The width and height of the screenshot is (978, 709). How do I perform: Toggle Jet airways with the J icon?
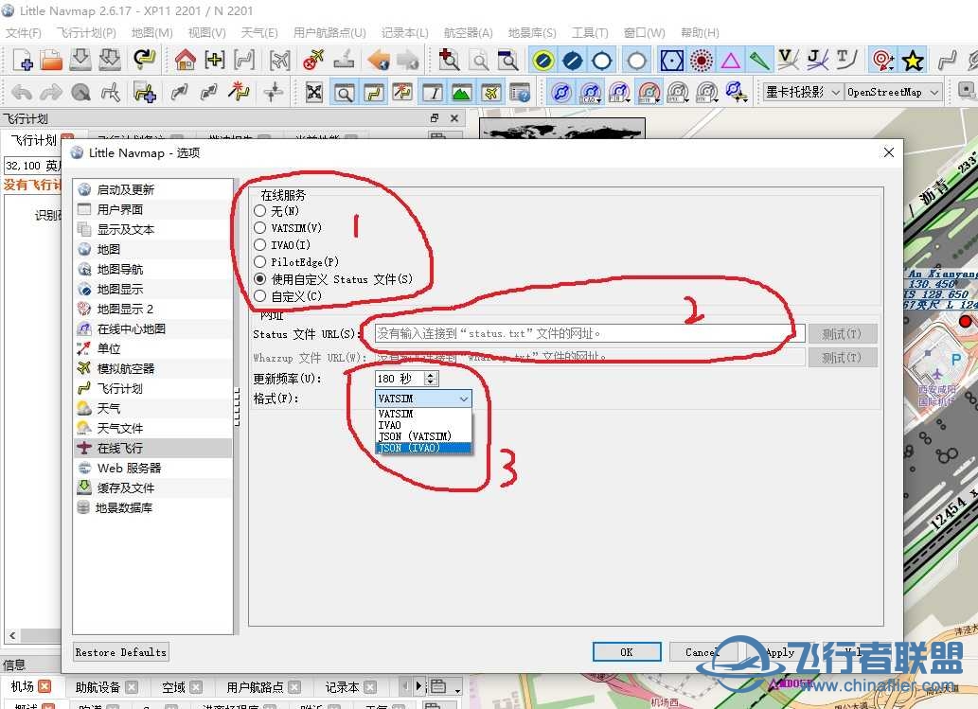point(817,60)
